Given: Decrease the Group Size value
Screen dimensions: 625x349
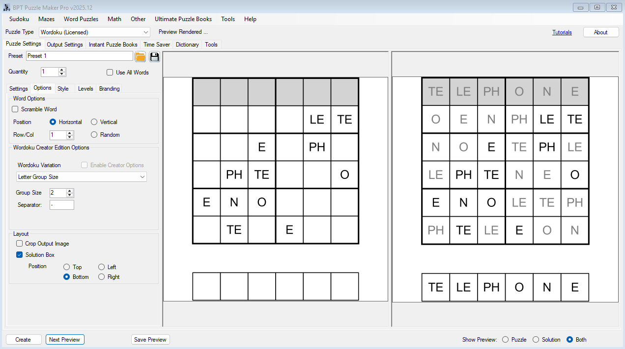Looking at the screenshot, I should pos(70,195).
